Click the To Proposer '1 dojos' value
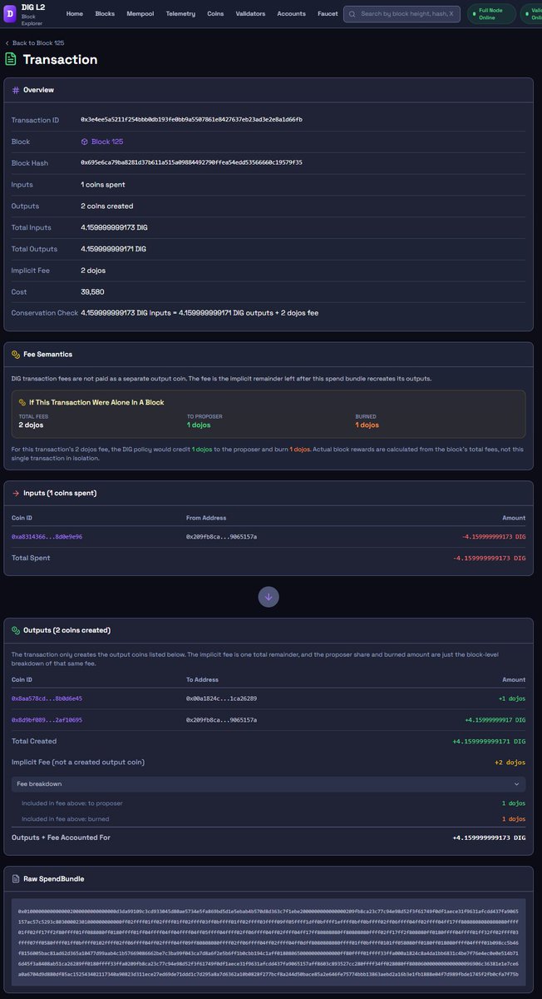The image size is (542, 999). point(200,425)
